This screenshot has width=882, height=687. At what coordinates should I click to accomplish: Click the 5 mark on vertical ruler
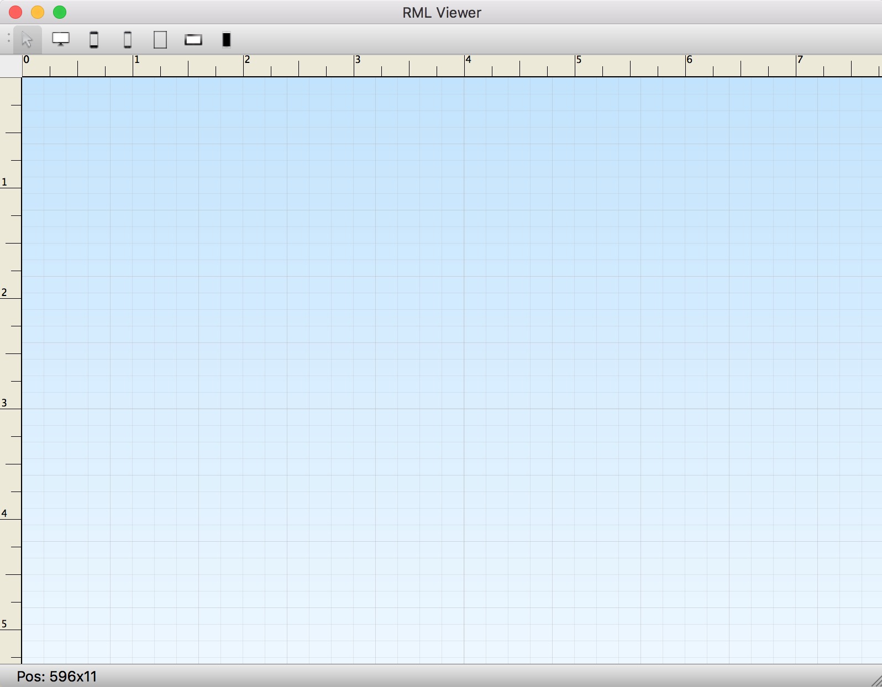[x=5, y=623]
